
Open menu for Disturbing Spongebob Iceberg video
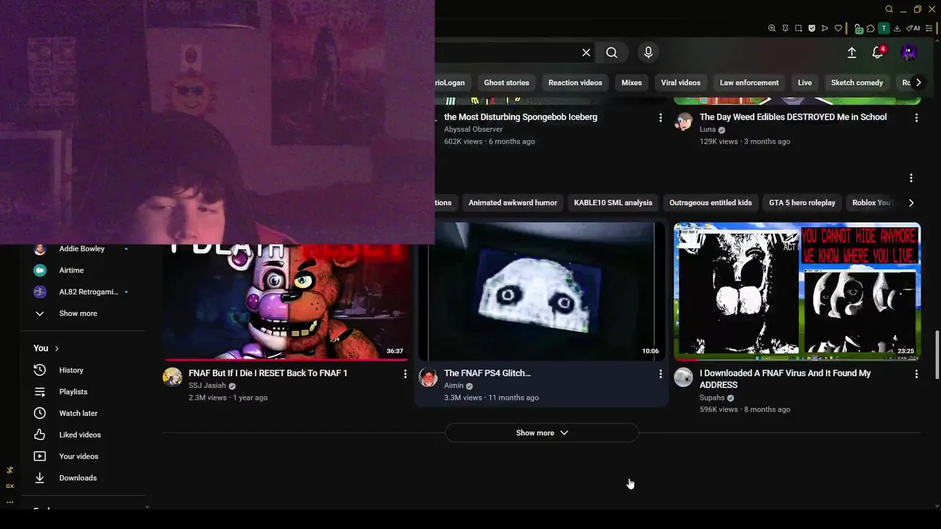[x=660, y=118]
